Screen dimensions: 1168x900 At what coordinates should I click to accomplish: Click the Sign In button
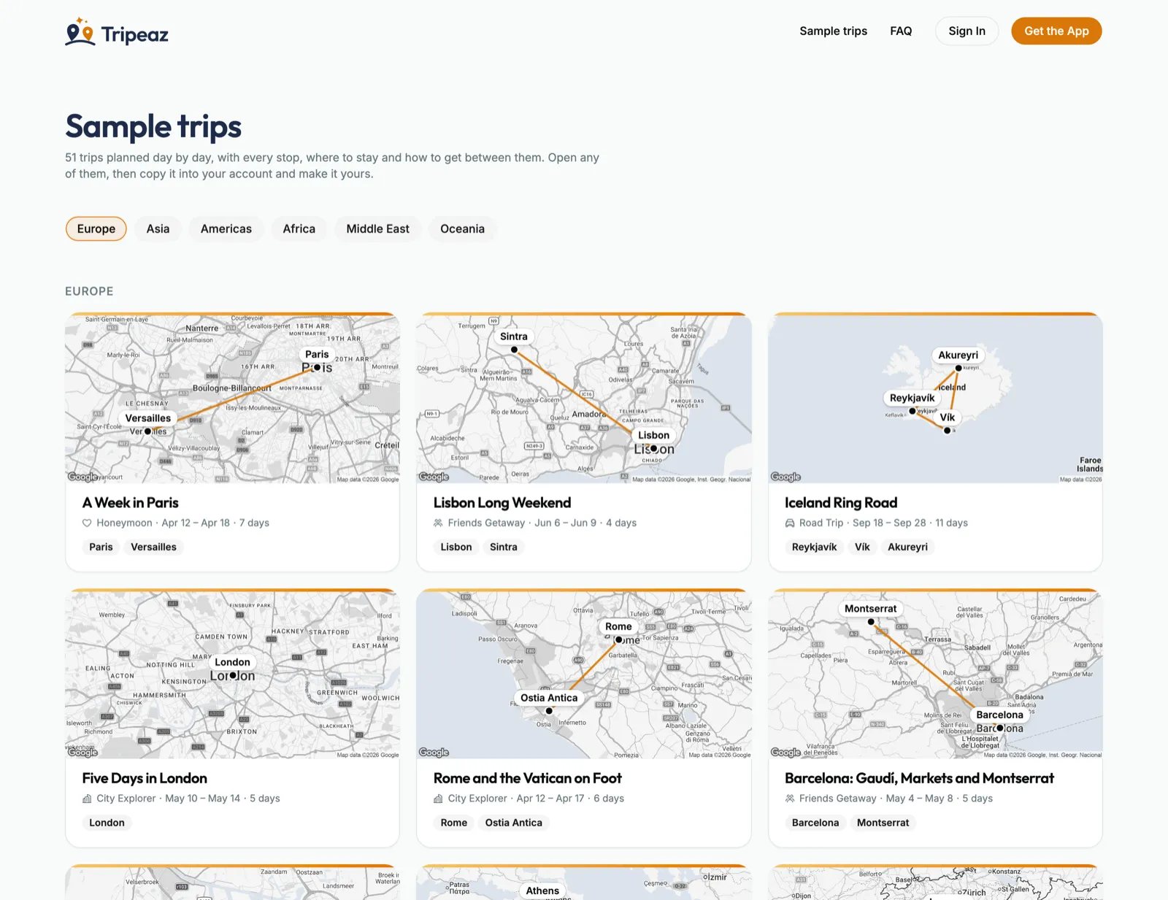tap(967, 31)
